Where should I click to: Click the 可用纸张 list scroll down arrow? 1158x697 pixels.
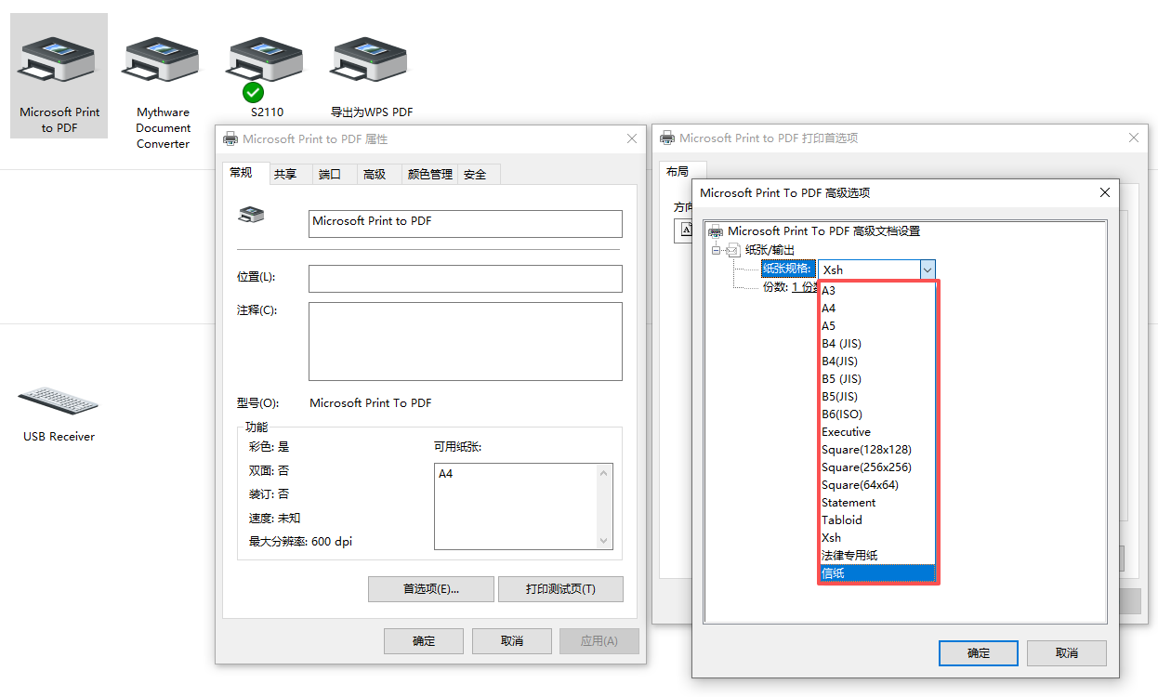coord(605,541)
